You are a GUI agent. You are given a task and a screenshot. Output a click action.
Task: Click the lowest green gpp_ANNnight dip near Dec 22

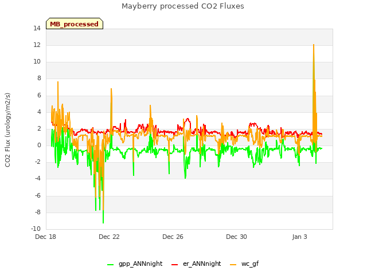tap(103, 222)
